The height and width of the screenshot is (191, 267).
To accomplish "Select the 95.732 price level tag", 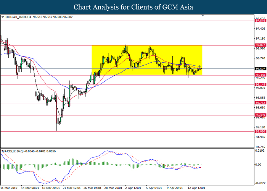I will [260, 103].
